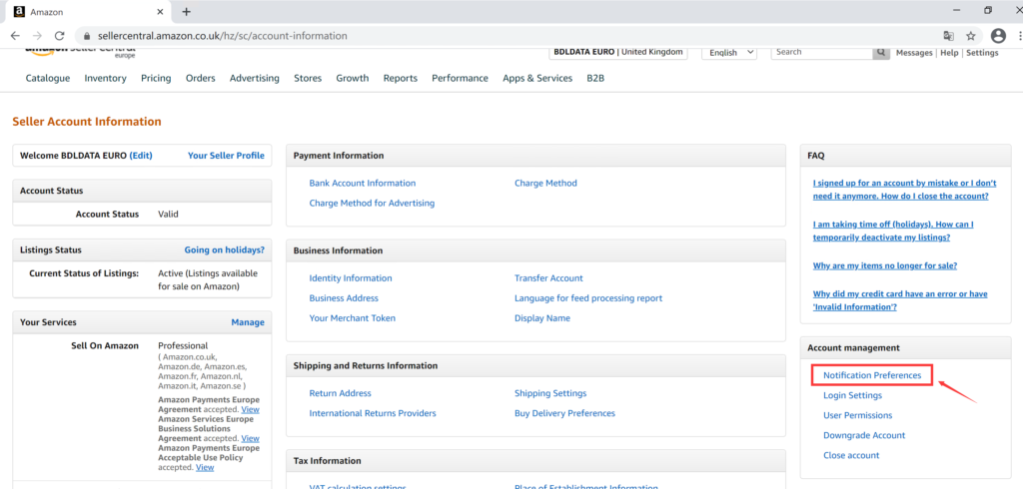Image resolution: width=1023 pixels, height=489 pixels.
Task: Open Identity Information link
Action: [351, 278]
